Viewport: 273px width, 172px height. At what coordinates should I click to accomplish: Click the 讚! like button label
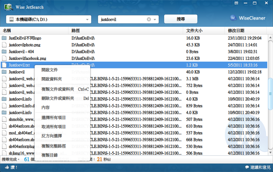[14, 167]
